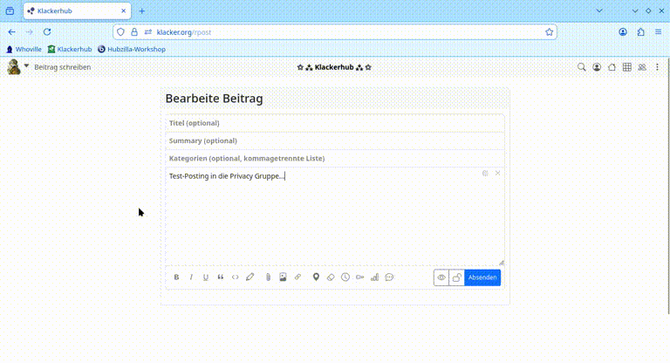This screenshot has width=670, height=363.
Task: Open the three-dot navbar menu
Action: pos(657,67)
